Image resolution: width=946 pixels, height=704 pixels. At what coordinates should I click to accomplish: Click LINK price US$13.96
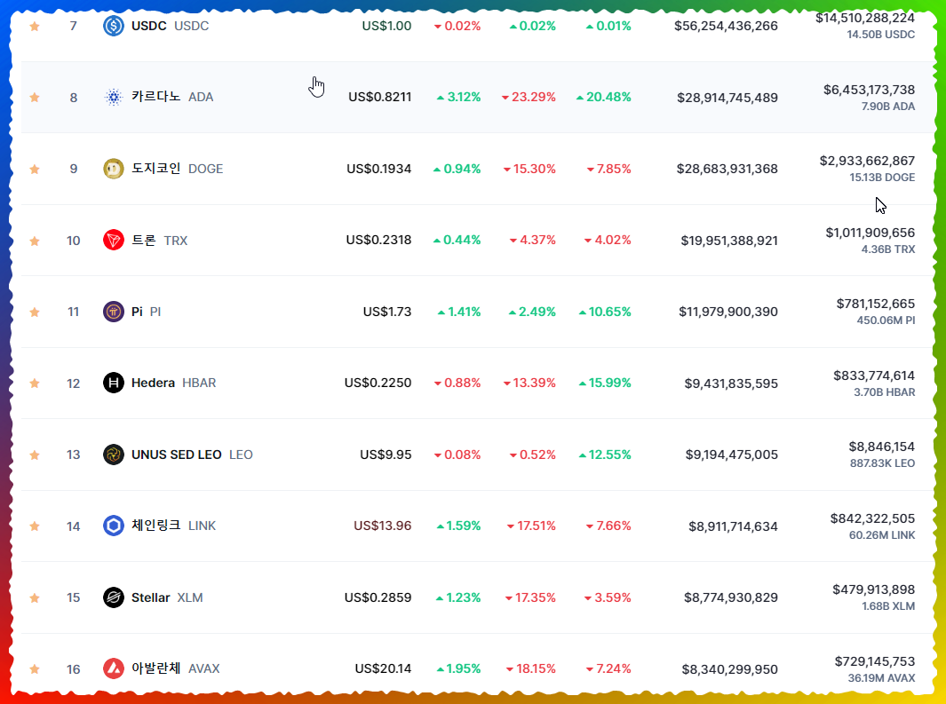pos(383,526)
